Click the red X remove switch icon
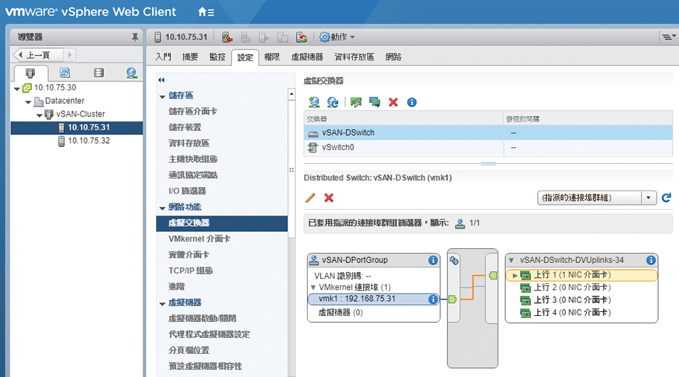Image resolution: width=679 pixels, height=377 pixels. click(x=393, y=102)
